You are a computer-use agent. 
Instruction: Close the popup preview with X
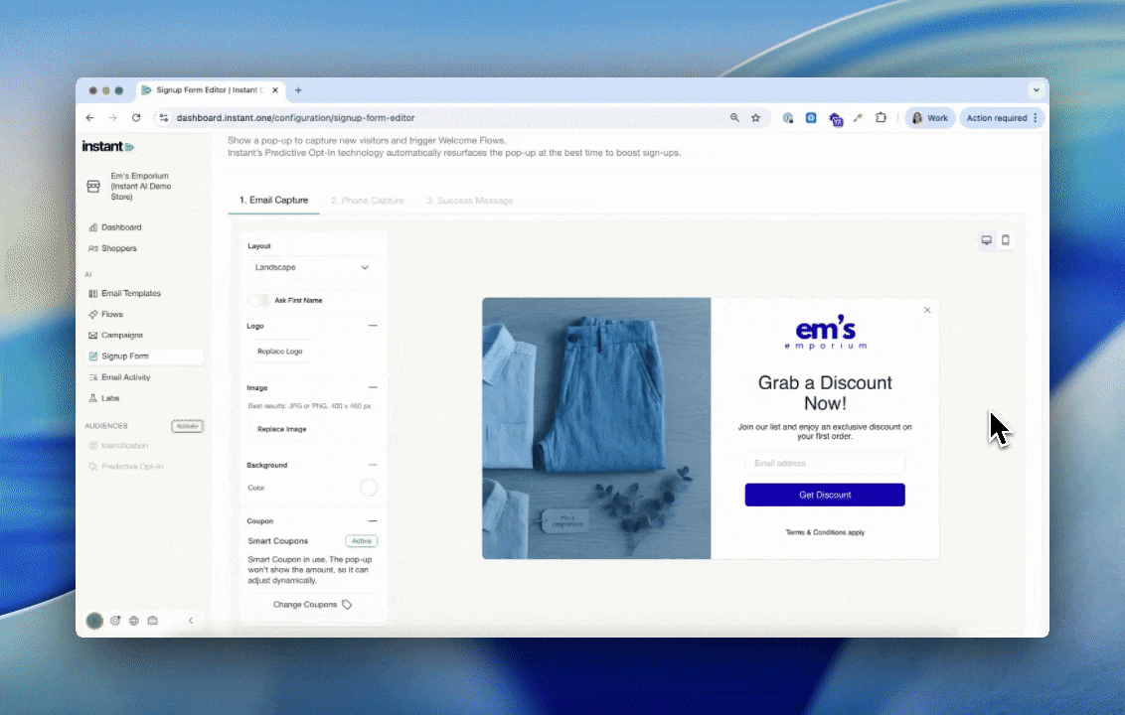pyautogui.click(x=927, y=310)
